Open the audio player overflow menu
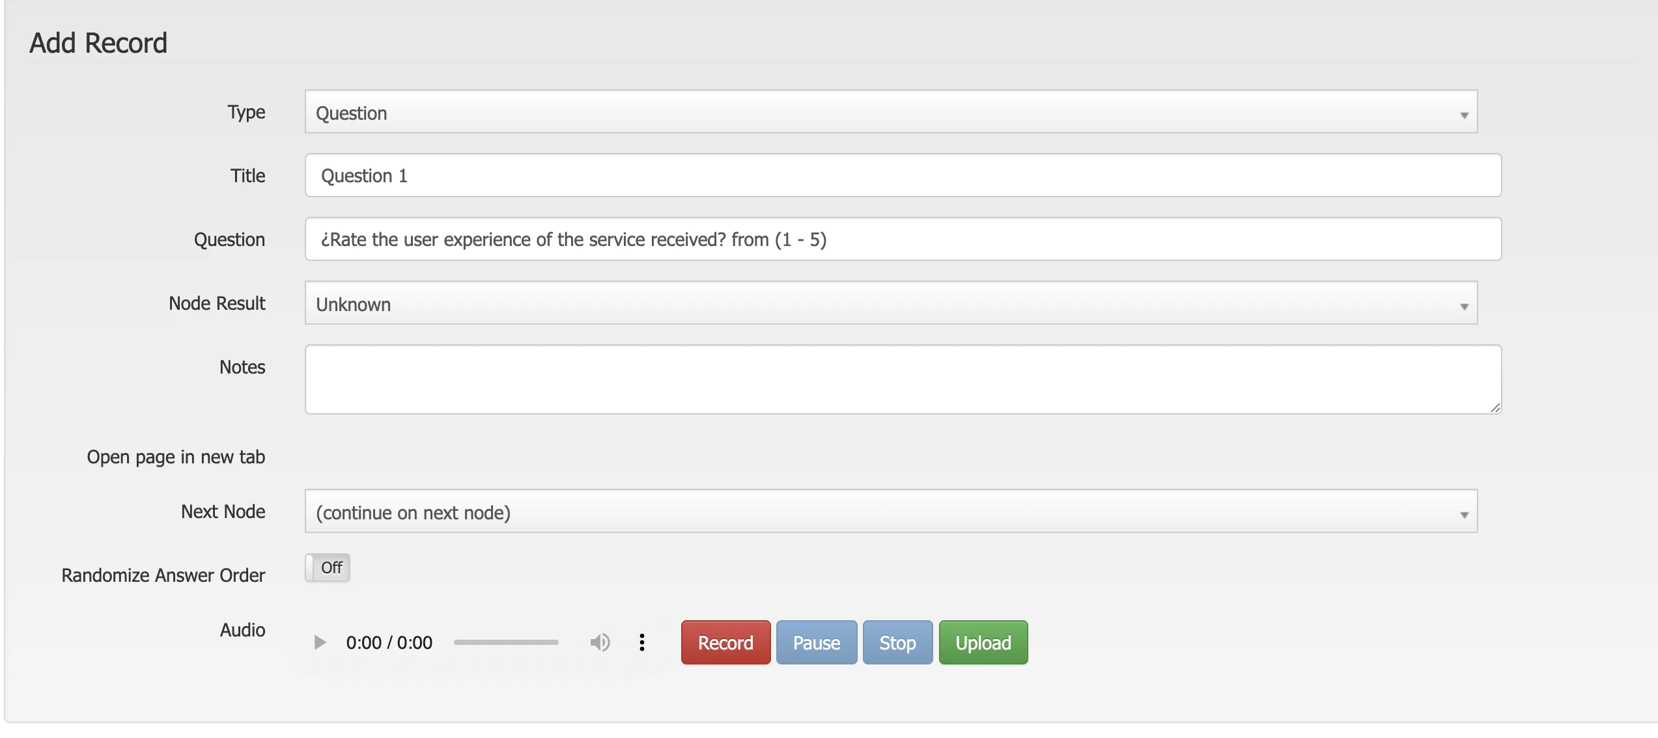Viewport: 1658px width, 738px height. click(x=642, y=642)
